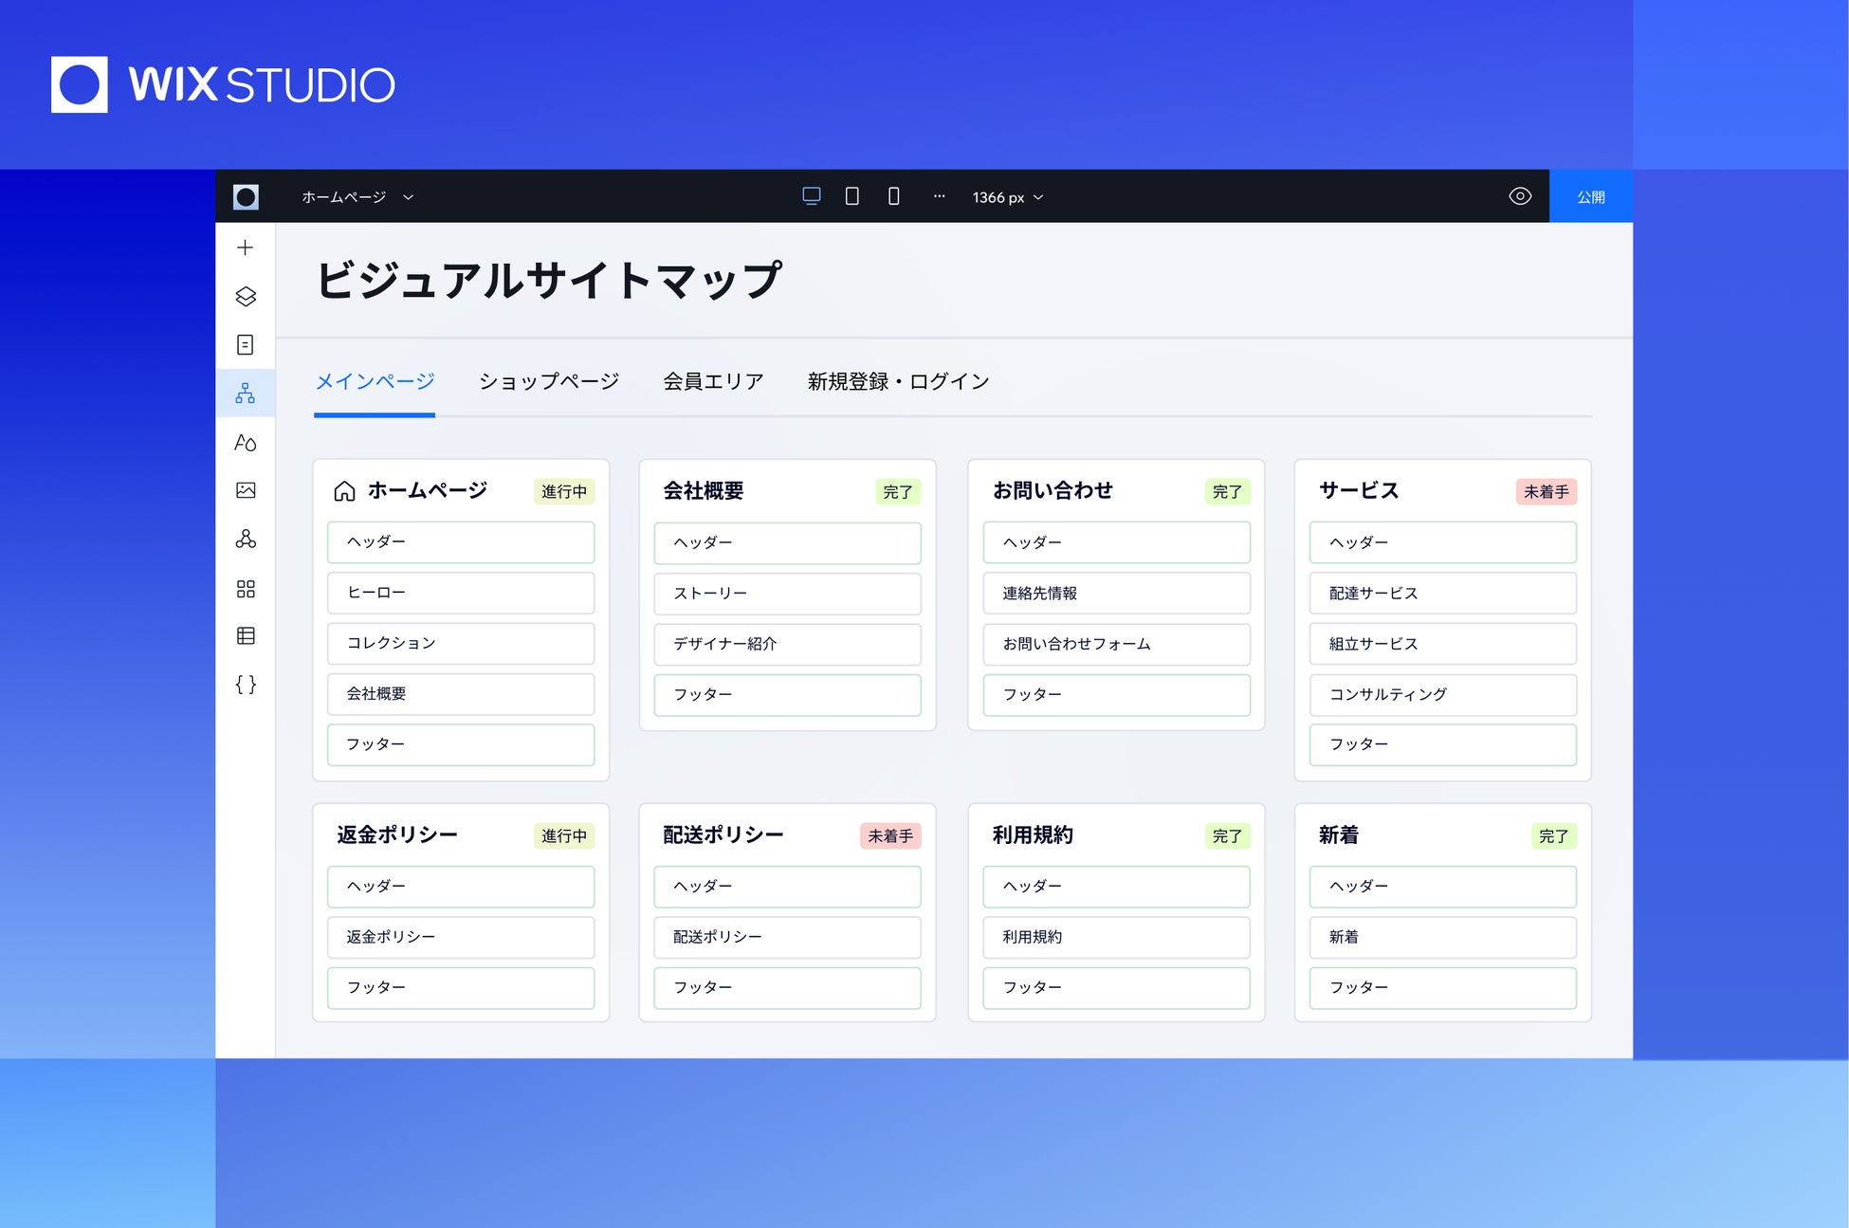
Task: Open the CMS table icon
Action: coord(245,636)
